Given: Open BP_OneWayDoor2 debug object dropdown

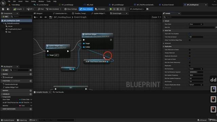Looking at the screenshot, I should 137,9.
